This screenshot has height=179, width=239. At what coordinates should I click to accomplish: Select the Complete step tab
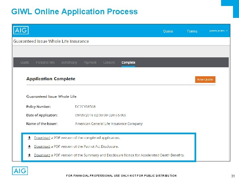(x=128, y=62)
